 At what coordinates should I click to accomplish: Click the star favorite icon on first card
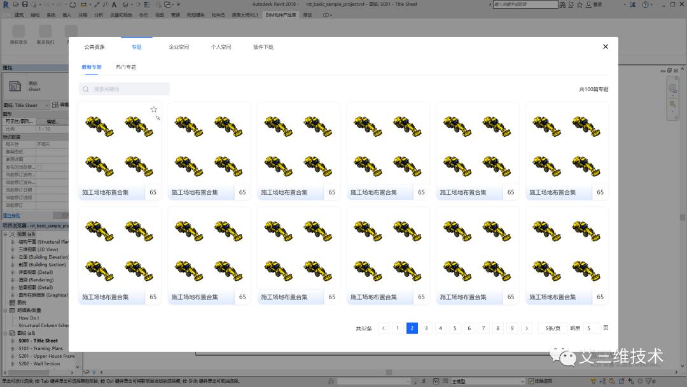pos(154,109)
